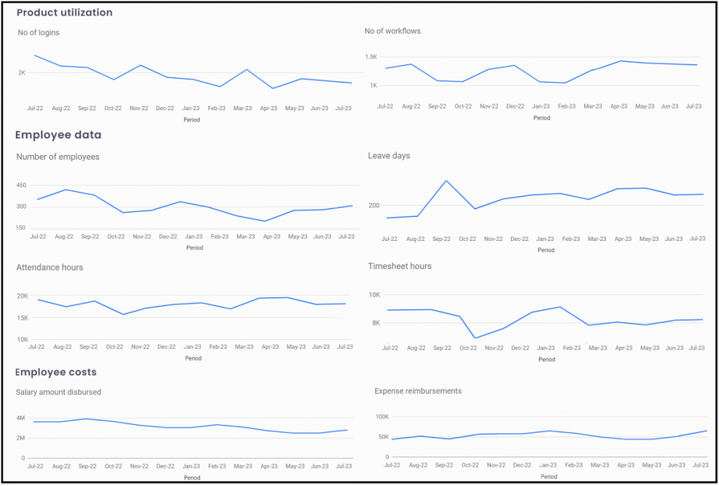
Task: Click the 20K axis value in Attendance hours
Action: 22,296
